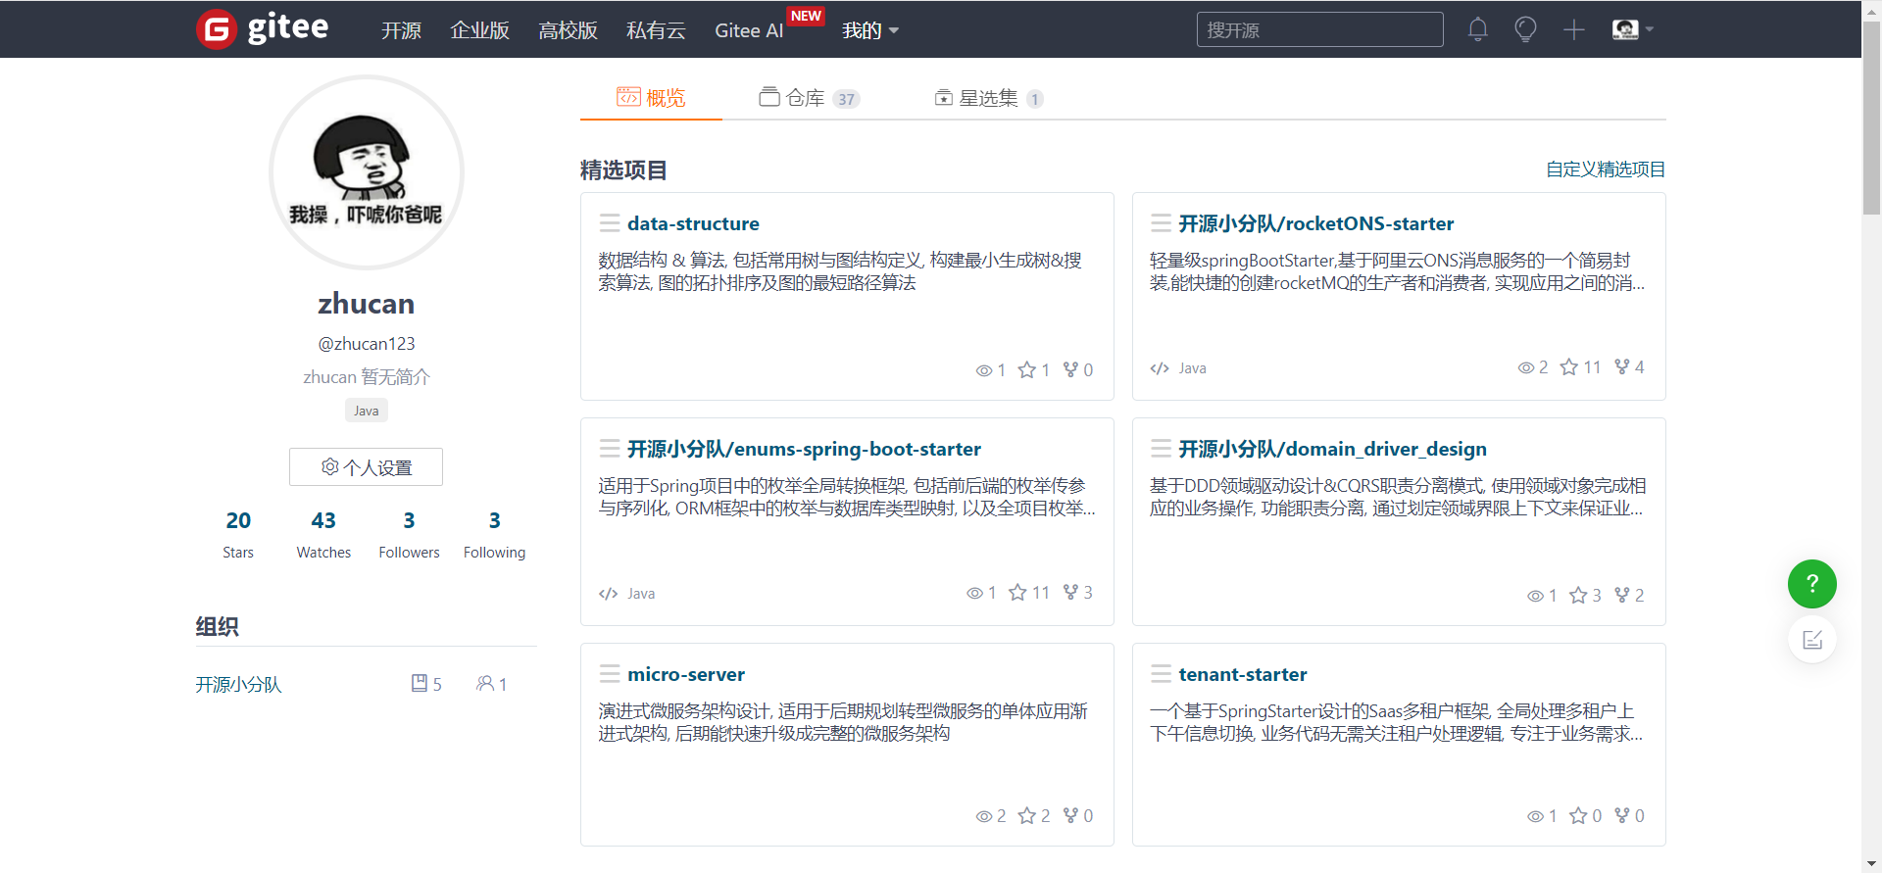The height and width of the screenshot is (873, 1882).
Task: View the 20 Stars count
Action: tap(238, 534)
